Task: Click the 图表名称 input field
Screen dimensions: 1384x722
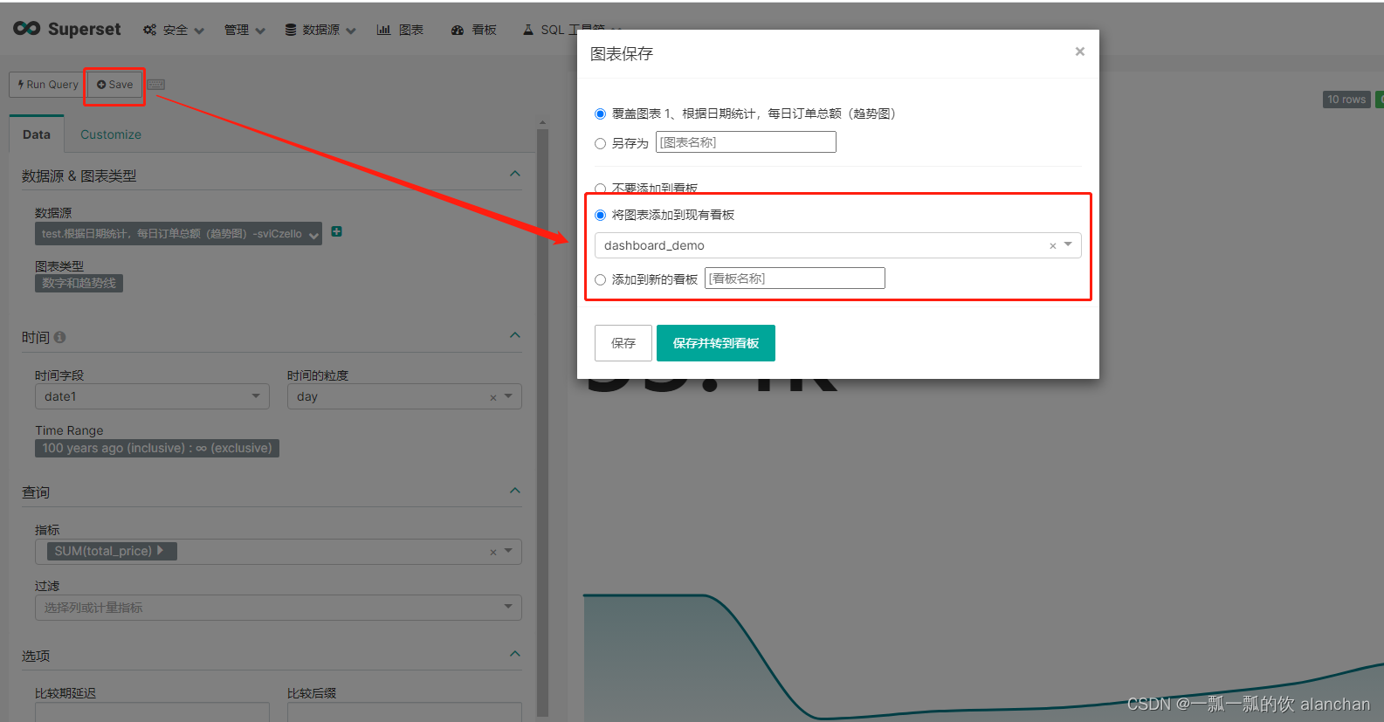Action: tap(746, 142)
